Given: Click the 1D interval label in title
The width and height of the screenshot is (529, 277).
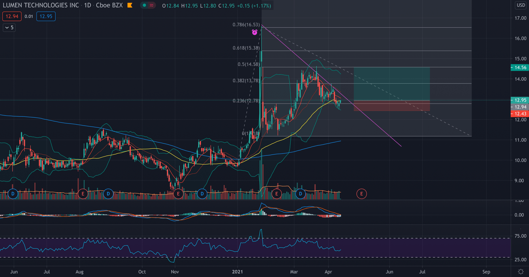Looking at the screenshot, I should click(x=87, y=6).
